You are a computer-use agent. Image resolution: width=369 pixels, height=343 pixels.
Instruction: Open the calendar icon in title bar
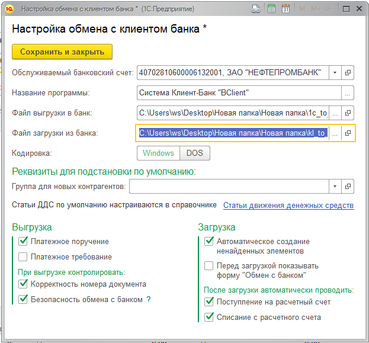click(x=285, y=9)
